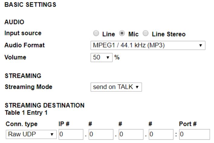The height and width of the screenshot is (143, 214).
Task: Click the BASIC SETTINGS heading
Action: [26, 5]
